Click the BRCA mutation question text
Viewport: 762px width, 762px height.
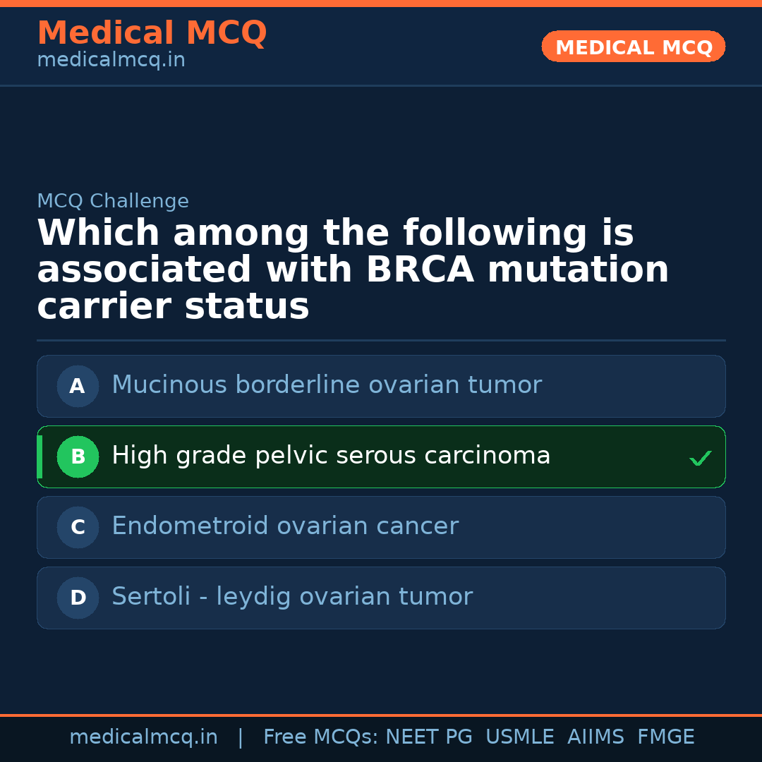tap(353, 270)
